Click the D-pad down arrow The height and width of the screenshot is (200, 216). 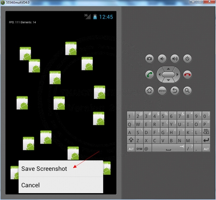tap(168, 80)
